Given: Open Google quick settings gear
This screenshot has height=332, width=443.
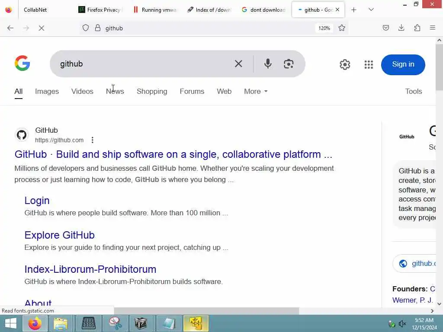Looking at the screenshot, I should point(345,65).
